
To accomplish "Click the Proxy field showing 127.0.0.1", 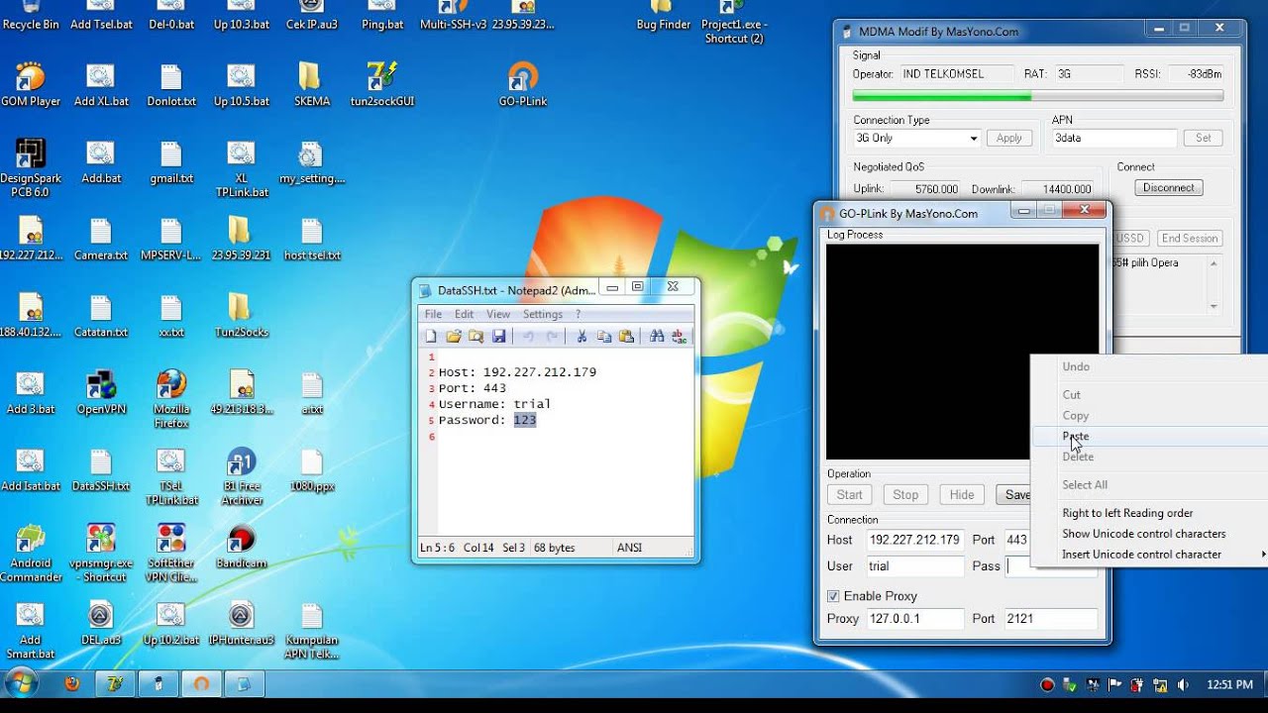I will pyautogui.click(x=914, y=618).
